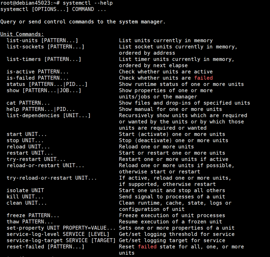270x257 pixels.
Task: Select the list-units command text
Action: tap(42, 41)
